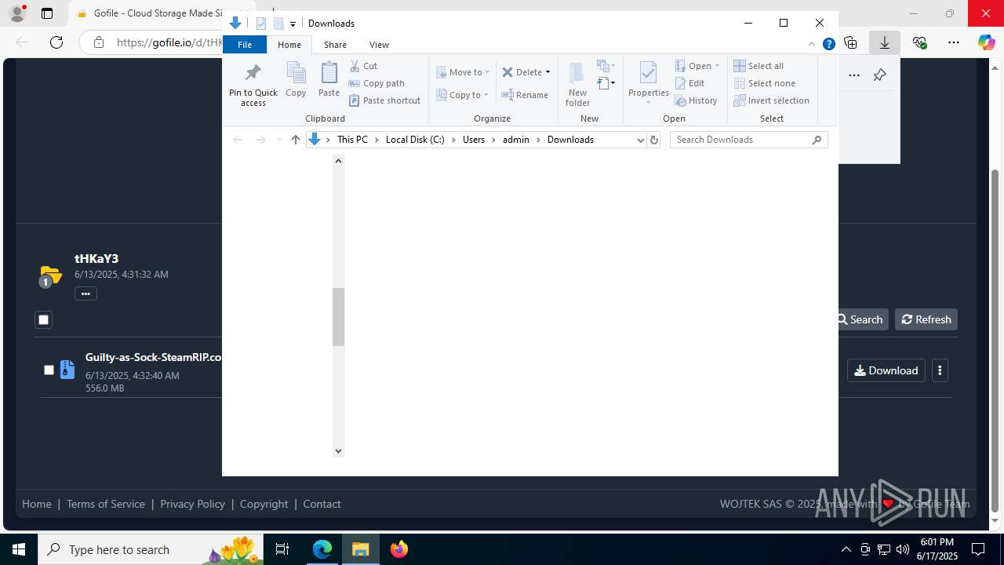Open tHKaY3 folder options ellipsis button
Viewport: 1004px width, 565px height.
pyautogui.click(x=85, y=293)
